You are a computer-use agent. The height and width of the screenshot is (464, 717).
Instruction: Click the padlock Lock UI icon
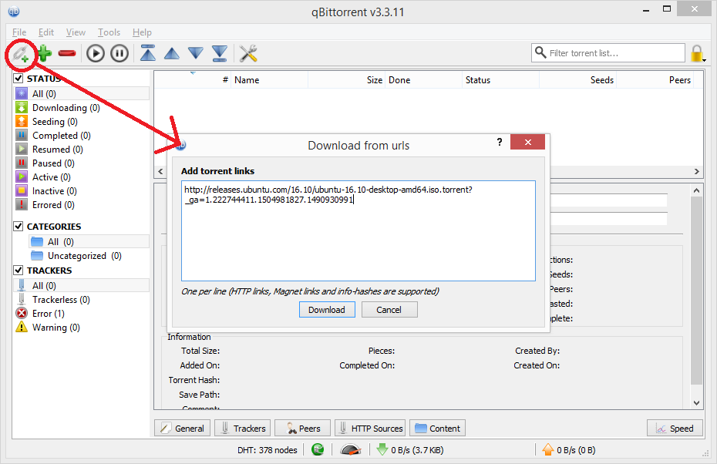pyautogui.click(x=697, y=53)
